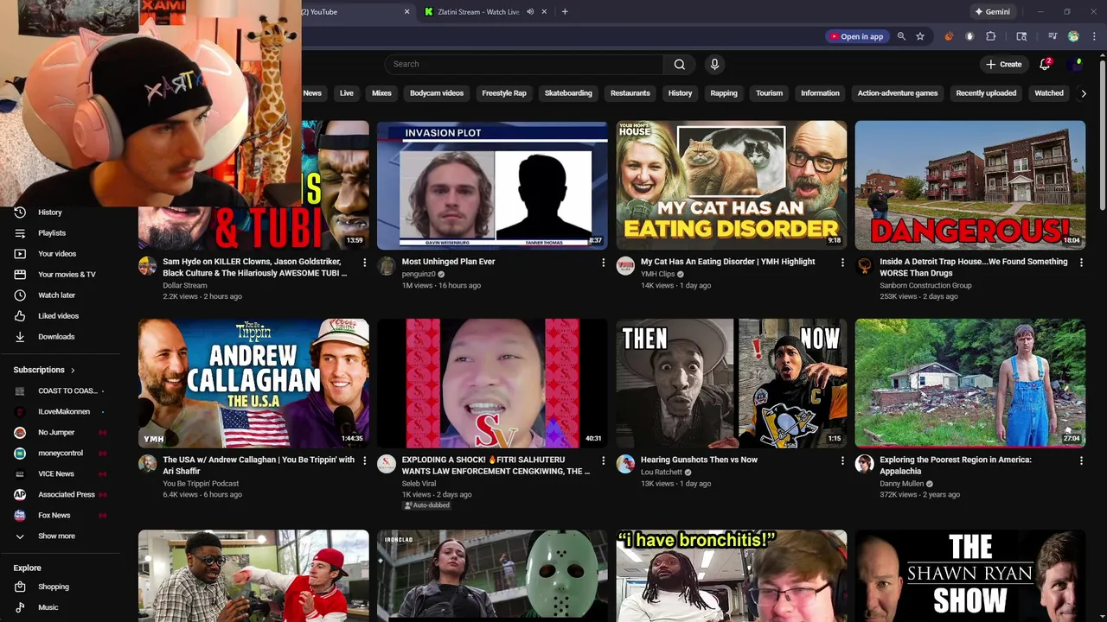Image resolution: width=1107 pixels, height=622 pixels.
Task: Open options for Detroit Trap House video
Action: pyautogui.click(x=1081, y=263)
